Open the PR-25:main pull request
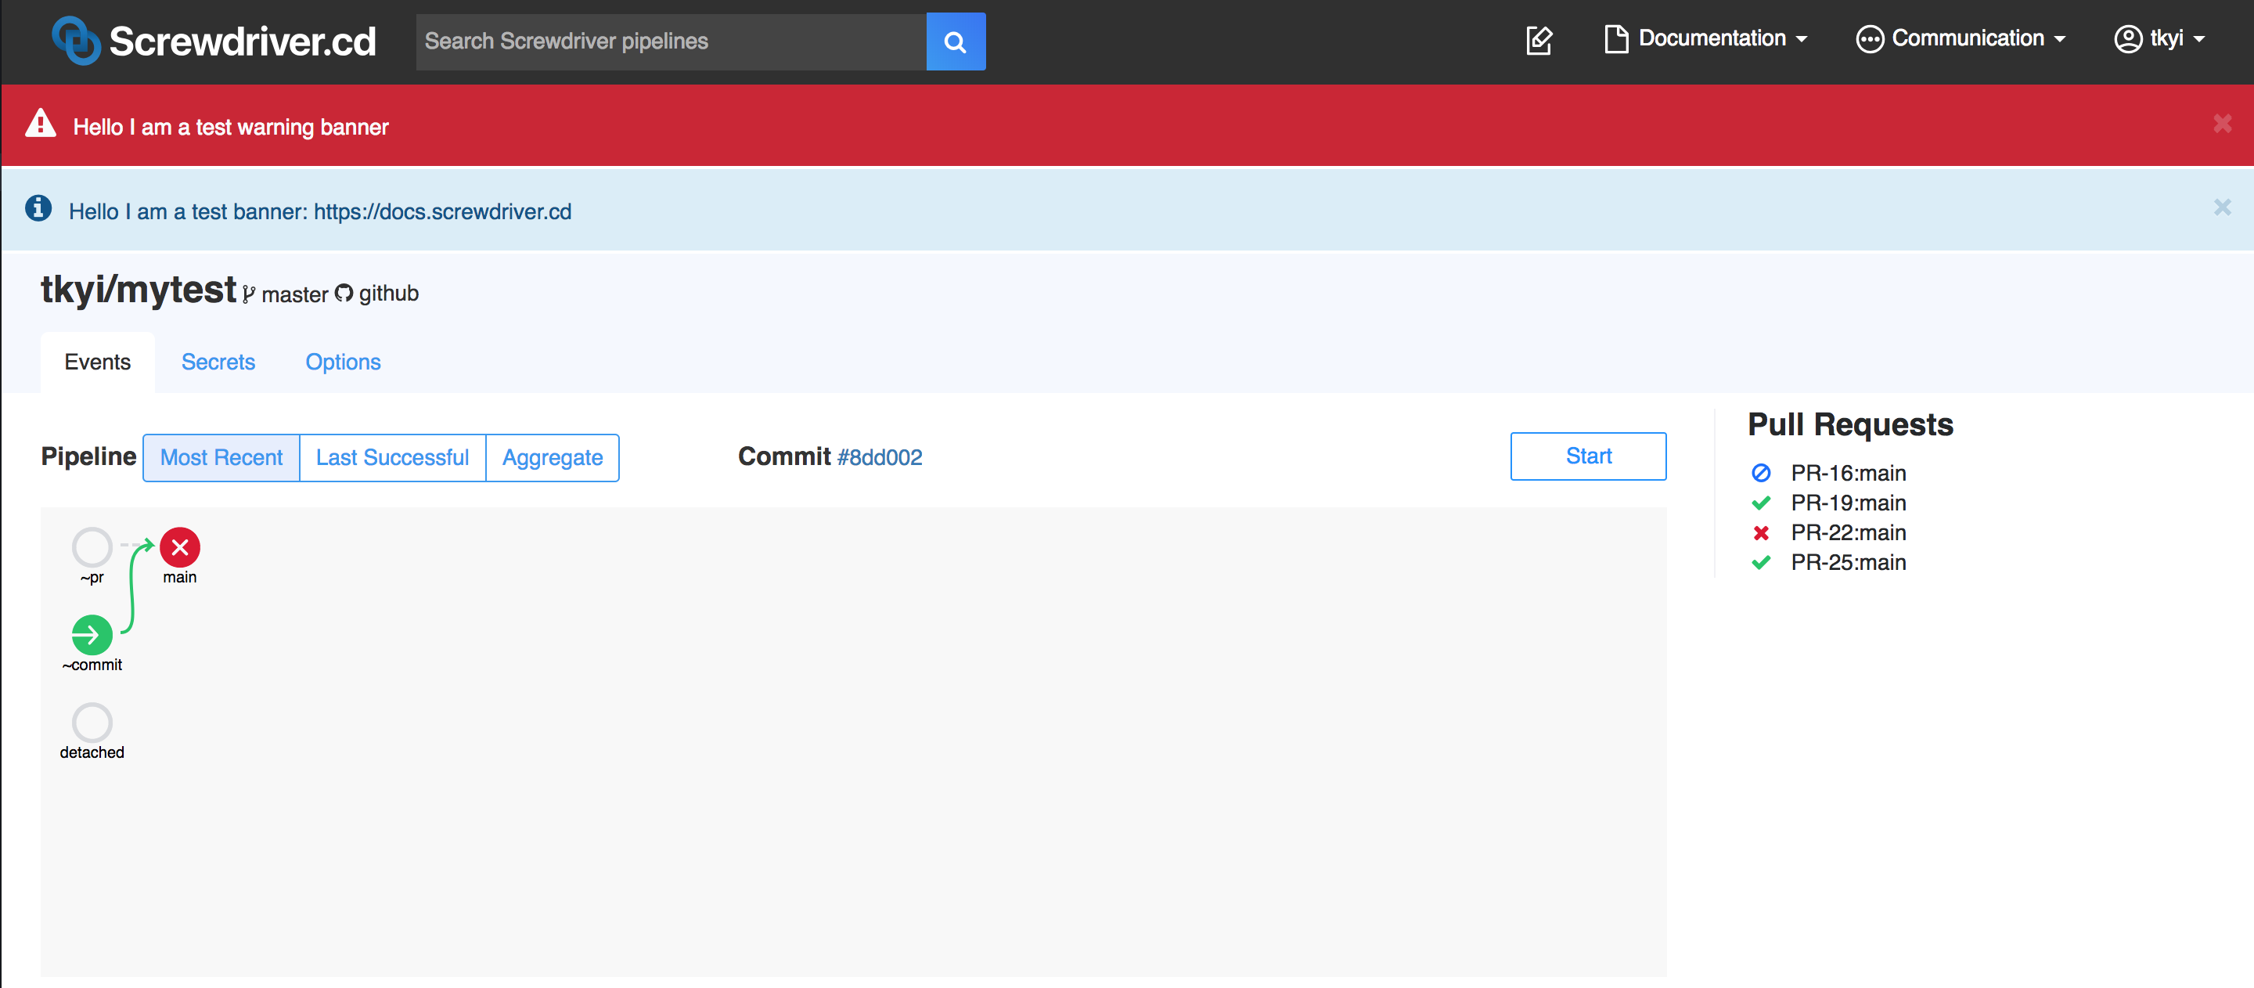This screenshot has height=988, width=2254. [x=1848, y=563]
